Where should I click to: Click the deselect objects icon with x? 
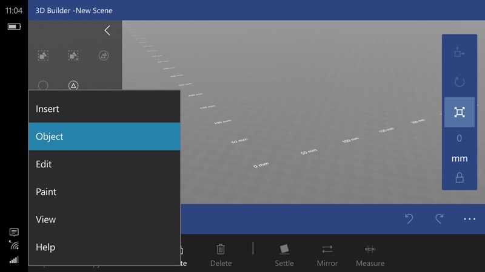(x=73, y=56)
